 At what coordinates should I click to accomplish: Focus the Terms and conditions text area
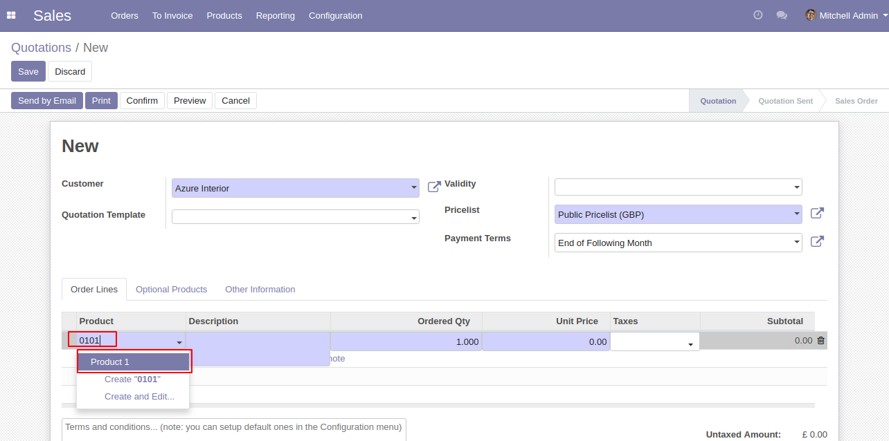234,429
